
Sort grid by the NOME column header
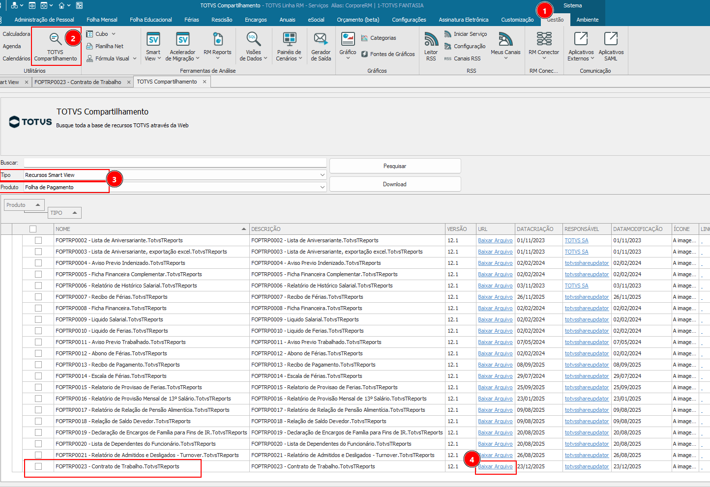point(148,229)
